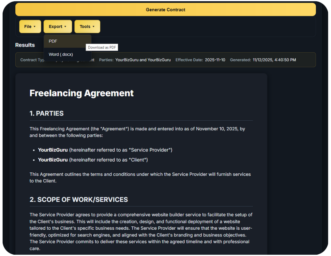
Task: Click the Generated timestamp in summary bar
Action: coord(274,60)
